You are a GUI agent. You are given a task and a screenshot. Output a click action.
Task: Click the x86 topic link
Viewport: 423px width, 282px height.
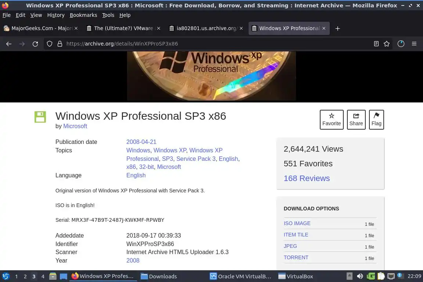131,167
